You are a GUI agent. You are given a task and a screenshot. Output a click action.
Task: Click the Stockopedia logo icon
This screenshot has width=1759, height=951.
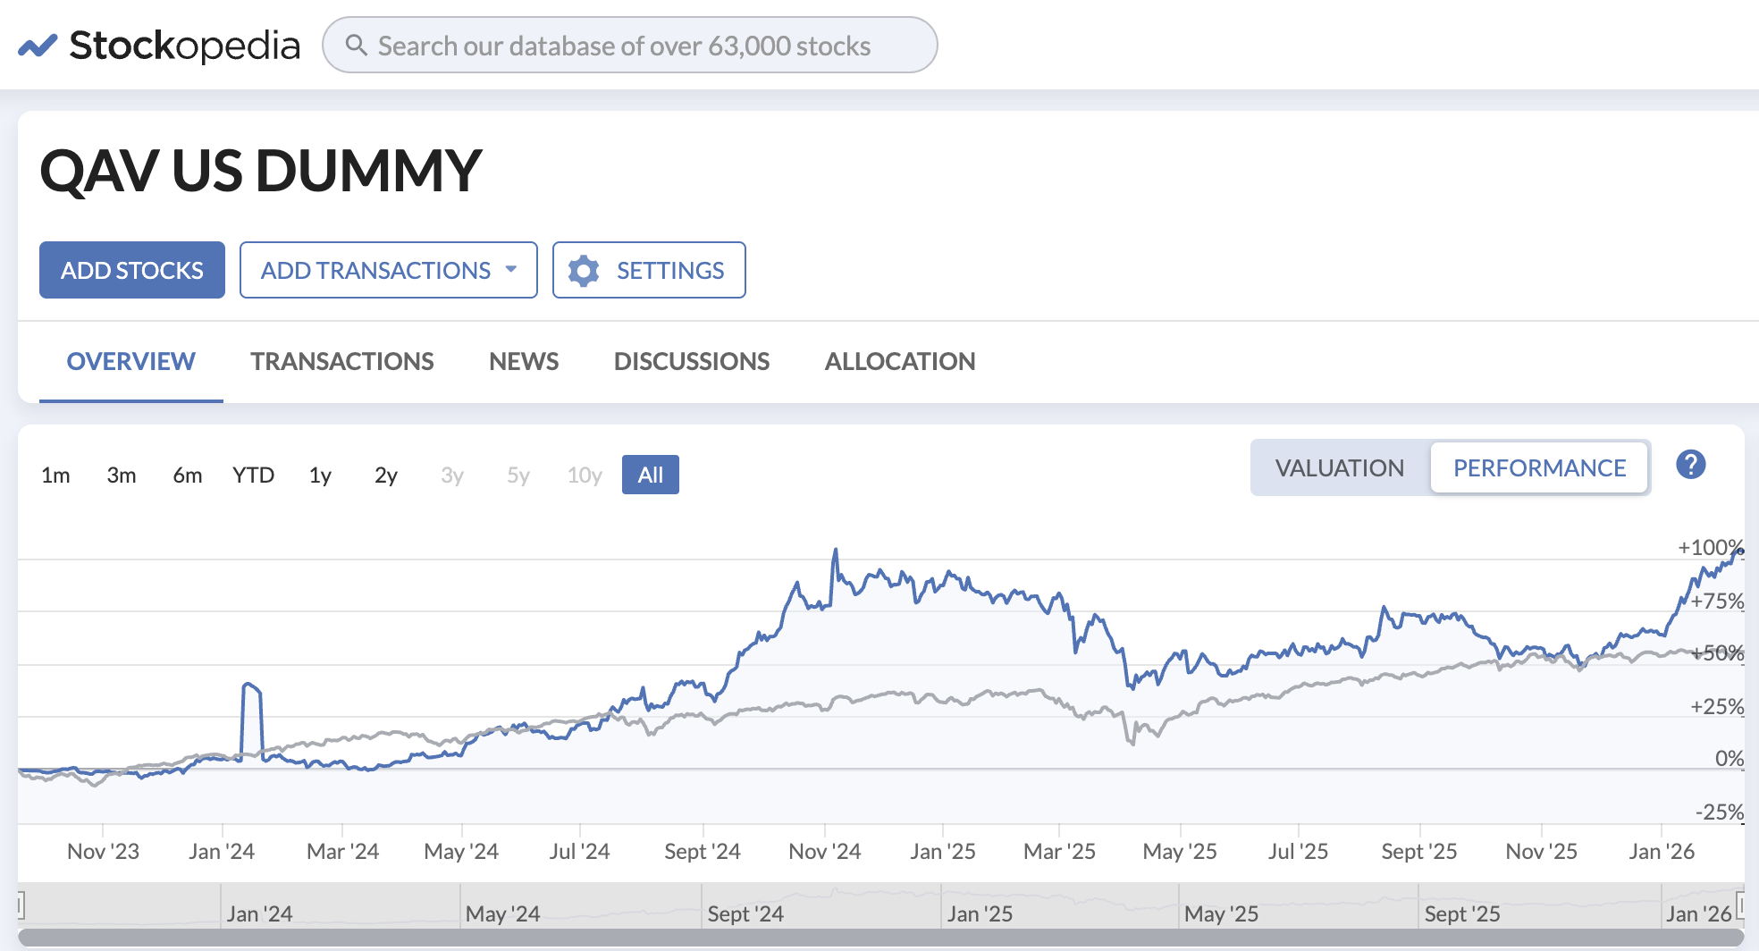click(38, 43)
